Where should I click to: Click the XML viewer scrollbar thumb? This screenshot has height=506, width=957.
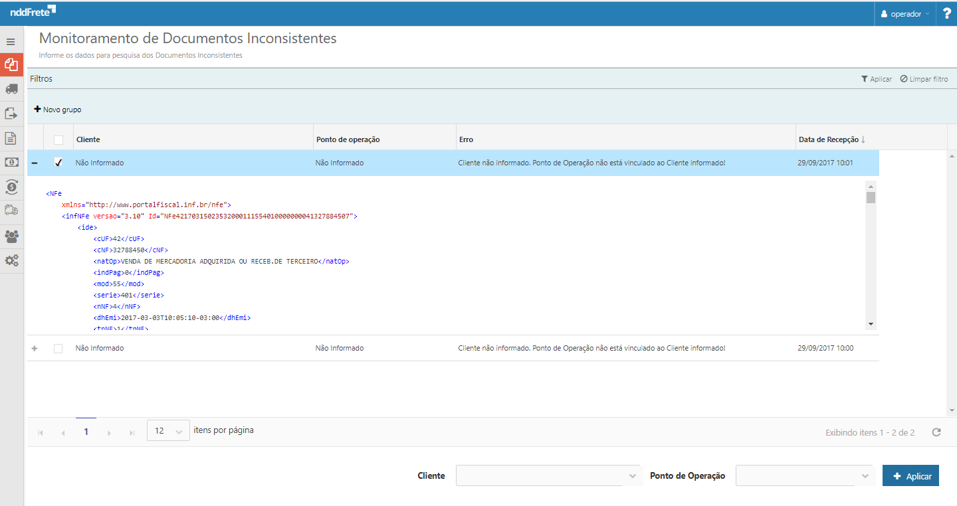871,197
